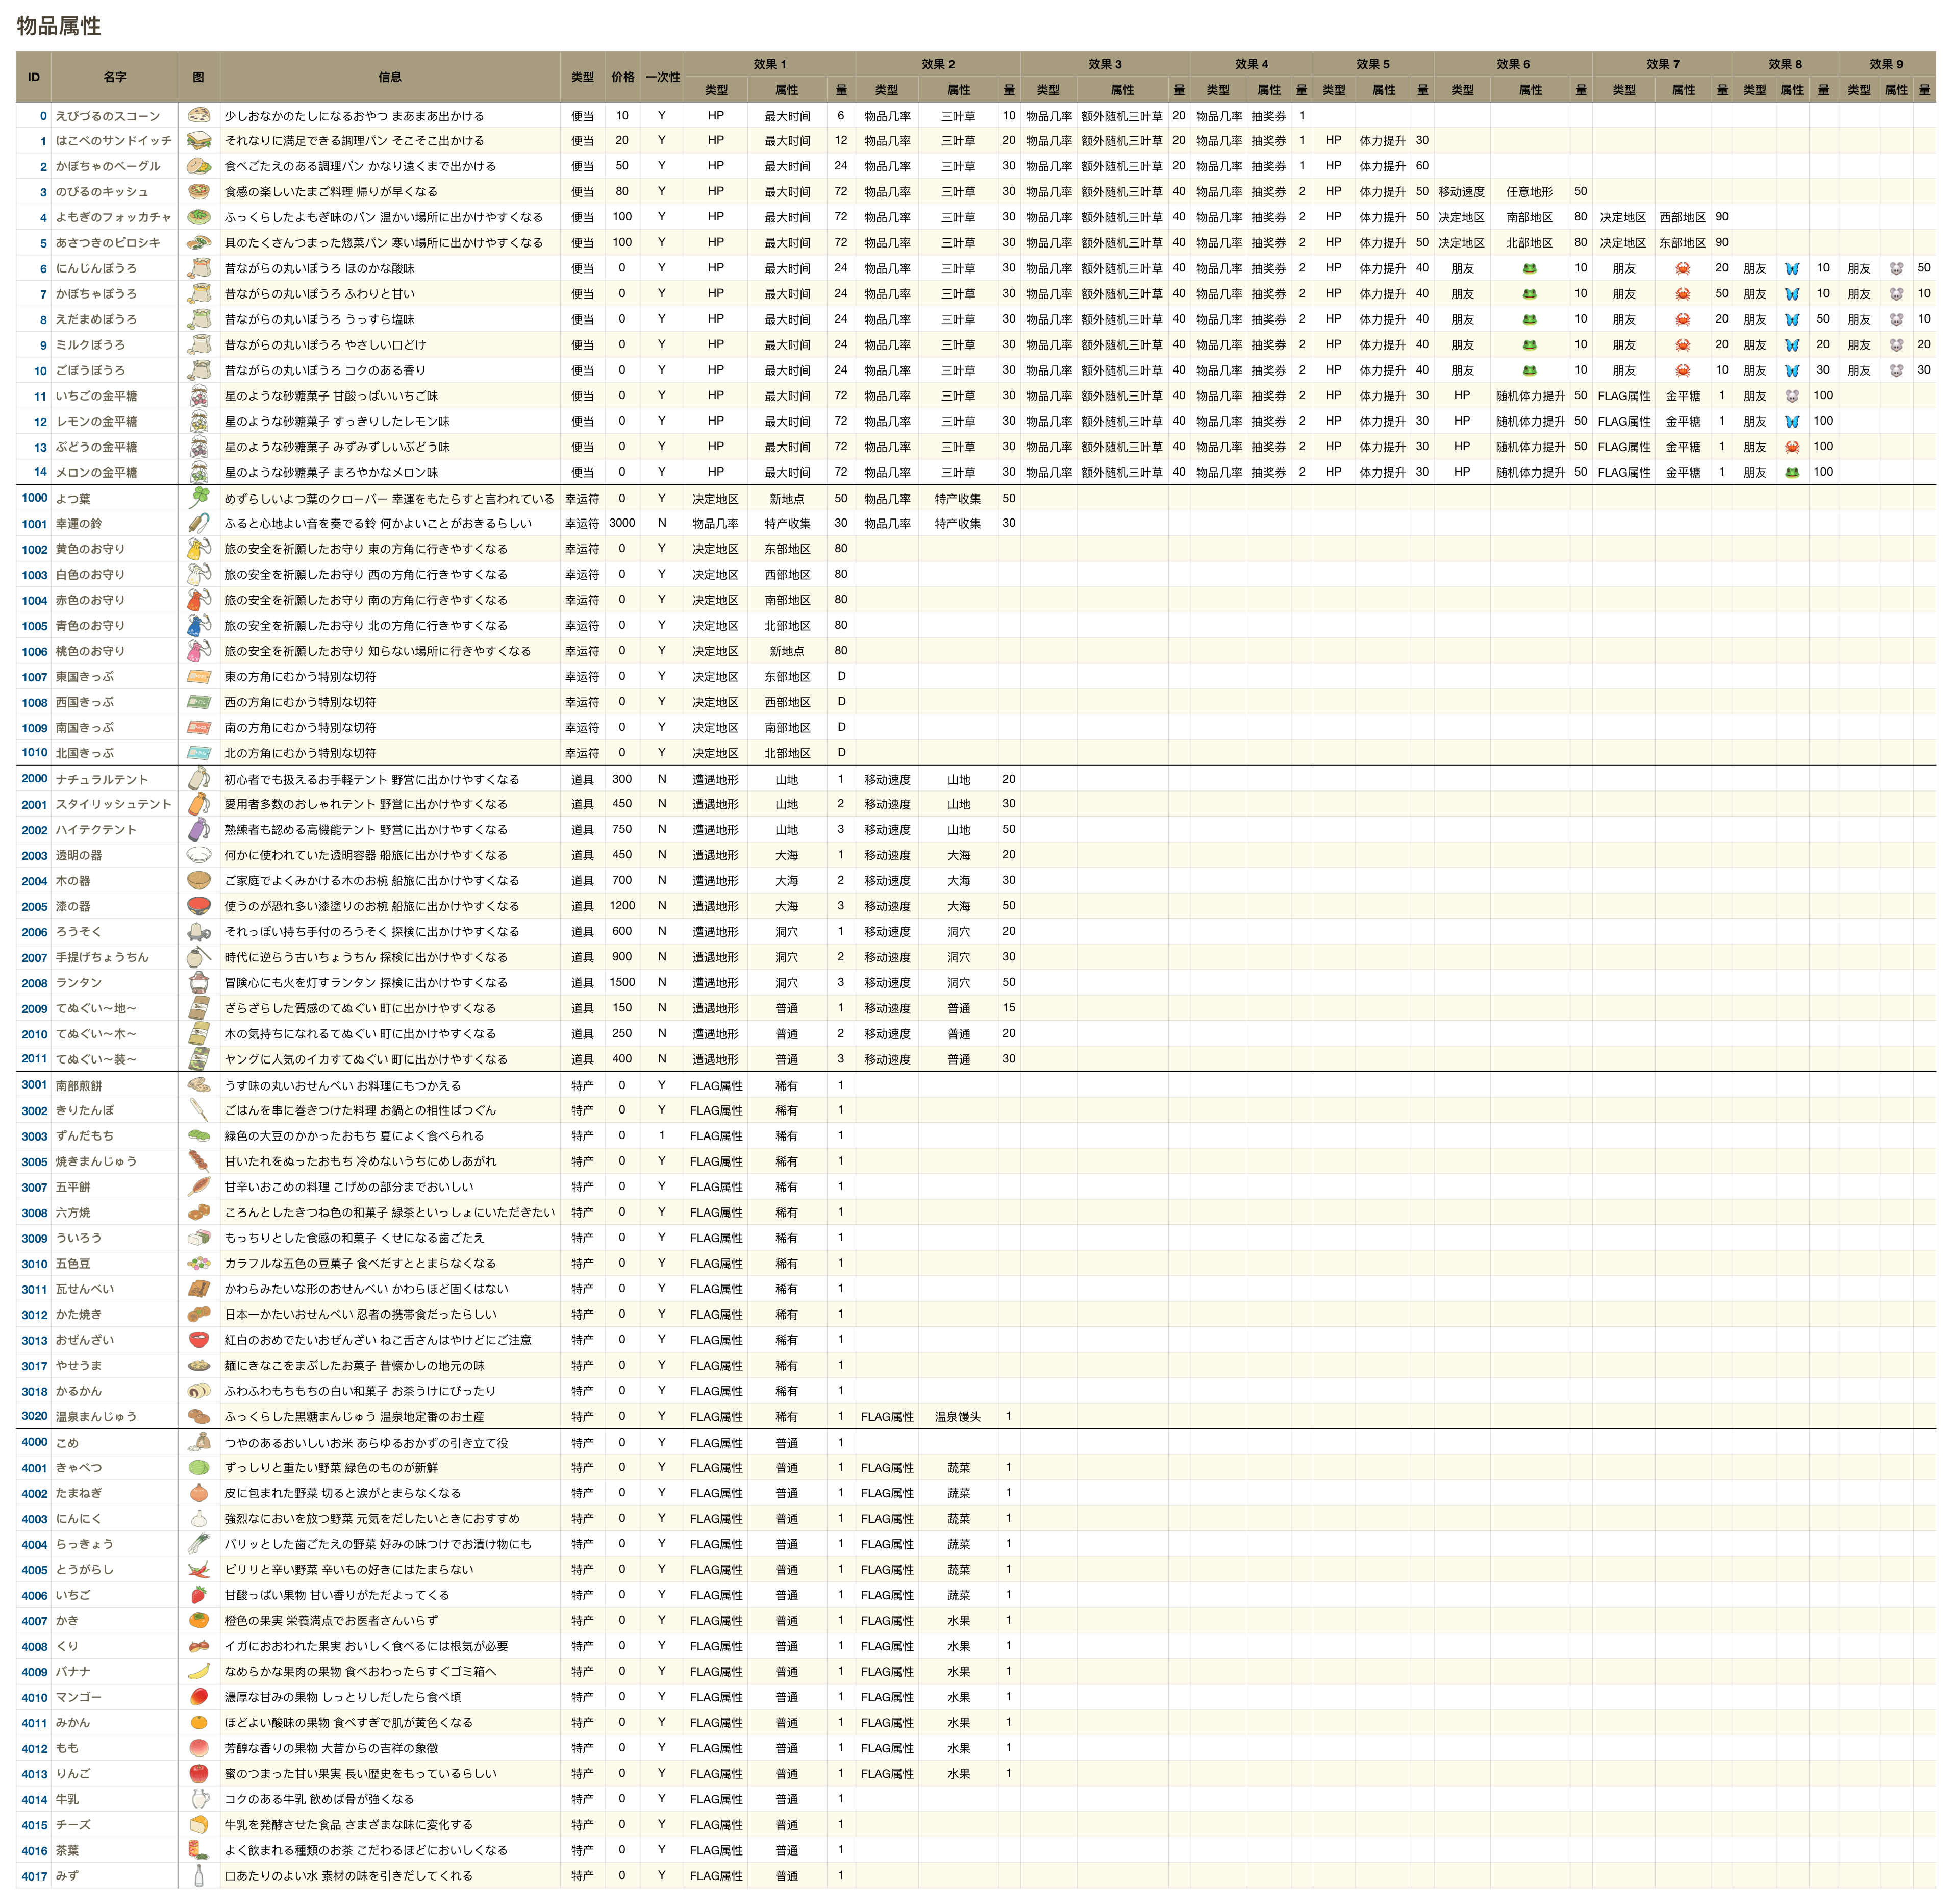Click the 物品属性 page title
Viewport: 1952px width, 1904px height.
59,26
